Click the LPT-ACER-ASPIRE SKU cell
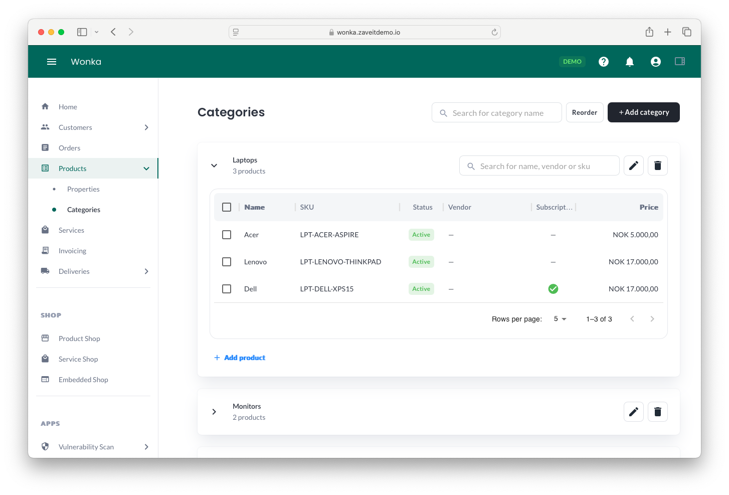 click(329, 235)
